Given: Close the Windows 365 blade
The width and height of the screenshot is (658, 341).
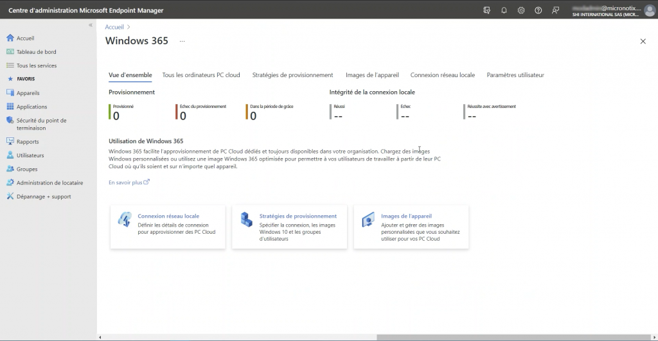Looking at the screenshot, I should point(643,41).
